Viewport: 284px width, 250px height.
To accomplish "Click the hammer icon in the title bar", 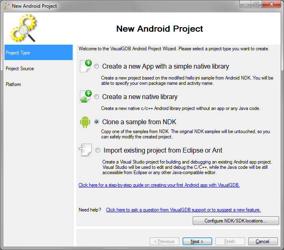I will click(x=6, y=6).
